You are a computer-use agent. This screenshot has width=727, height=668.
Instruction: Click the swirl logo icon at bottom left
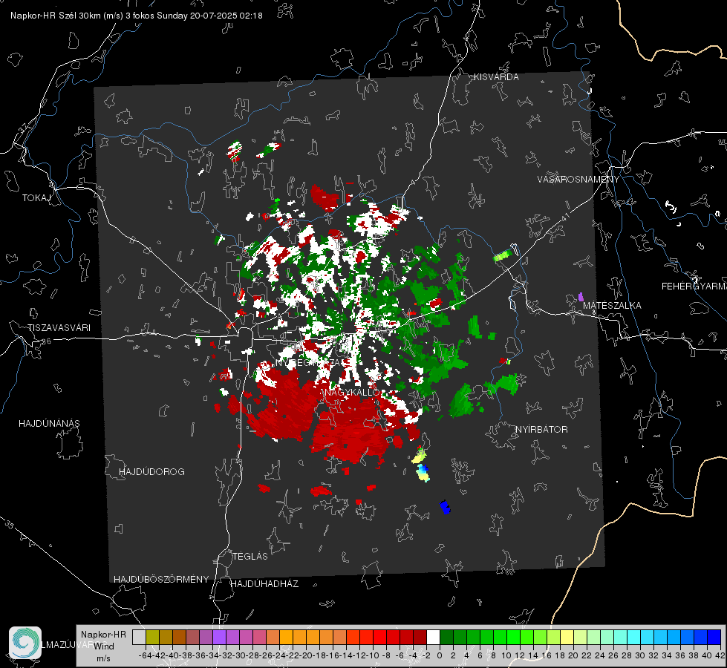point(25,643)
